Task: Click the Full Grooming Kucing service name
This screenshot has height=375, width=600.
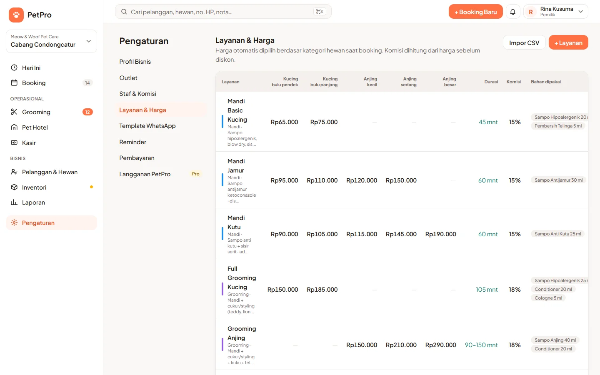Action: tap(242, 278)
